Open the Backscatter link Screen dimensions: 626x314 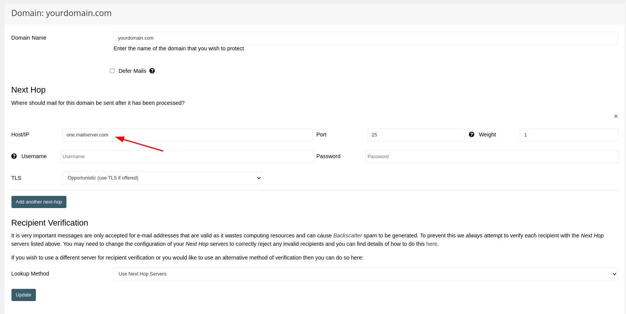coord(347,235)
